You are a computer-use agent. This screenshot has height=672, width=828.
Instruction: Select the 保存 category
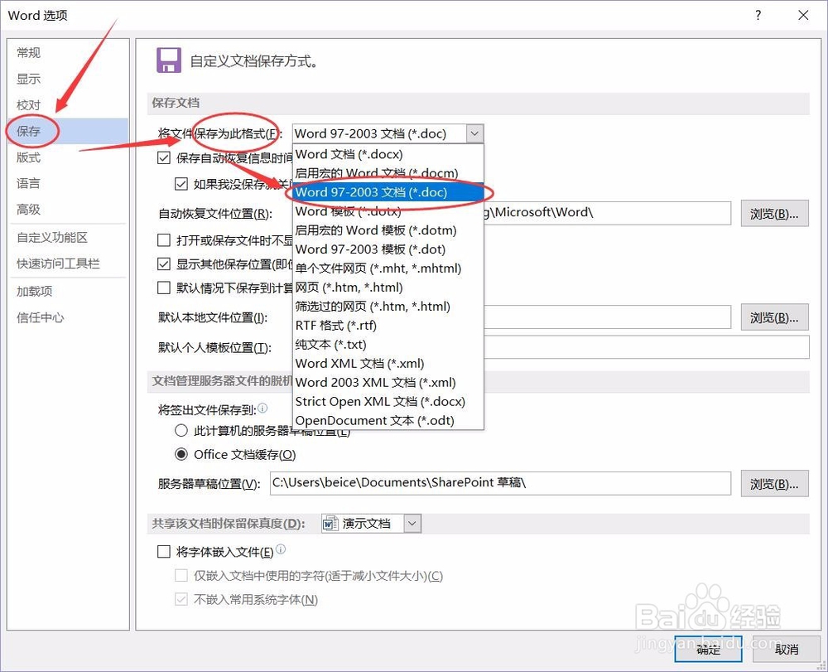(x=68, y=131)
